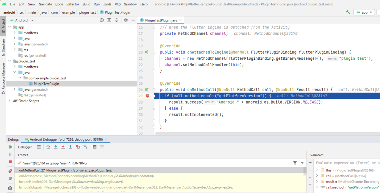Screen dimensions: 380x193
Task: Click 'plugin_test' breadcrumb segment
Action: [x=88, y=12]
